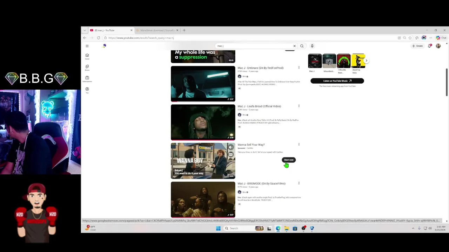Open the account avatar menu
This screenshot has height=252, width=449.
point(438,46)
